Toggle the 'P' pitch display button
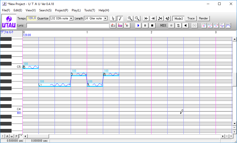The height and width of the screenshot is (143, 237). point(16,136)
